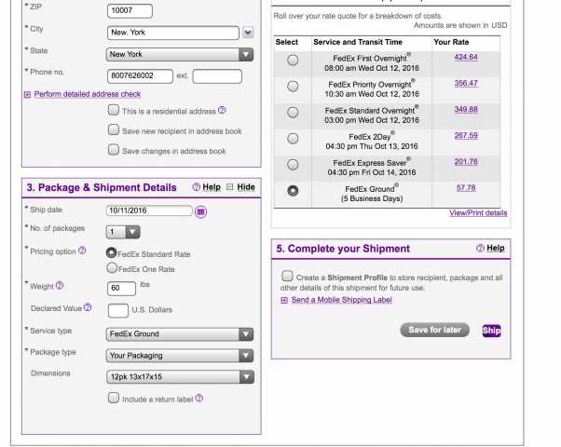The image size is (561, 447).
Task: Check 'Create a Shipment Profile' box
Action: click(287, 276)
